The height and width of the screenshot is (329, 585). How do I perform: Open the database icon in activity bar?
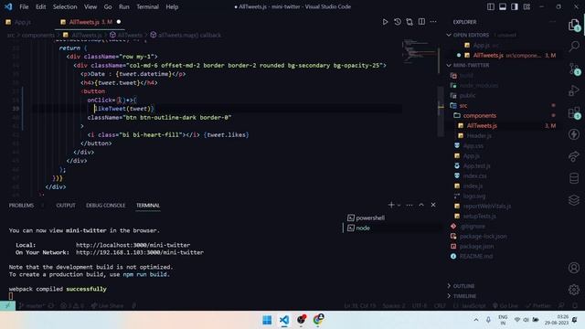574,178
